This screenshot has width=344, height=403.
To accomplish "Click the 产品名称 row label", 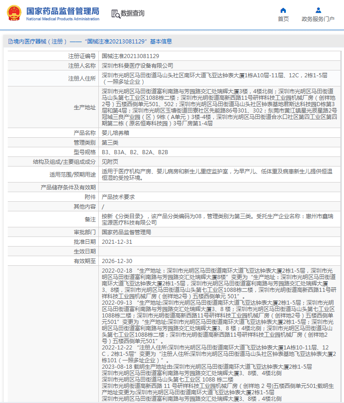I will tap(85, 133).
